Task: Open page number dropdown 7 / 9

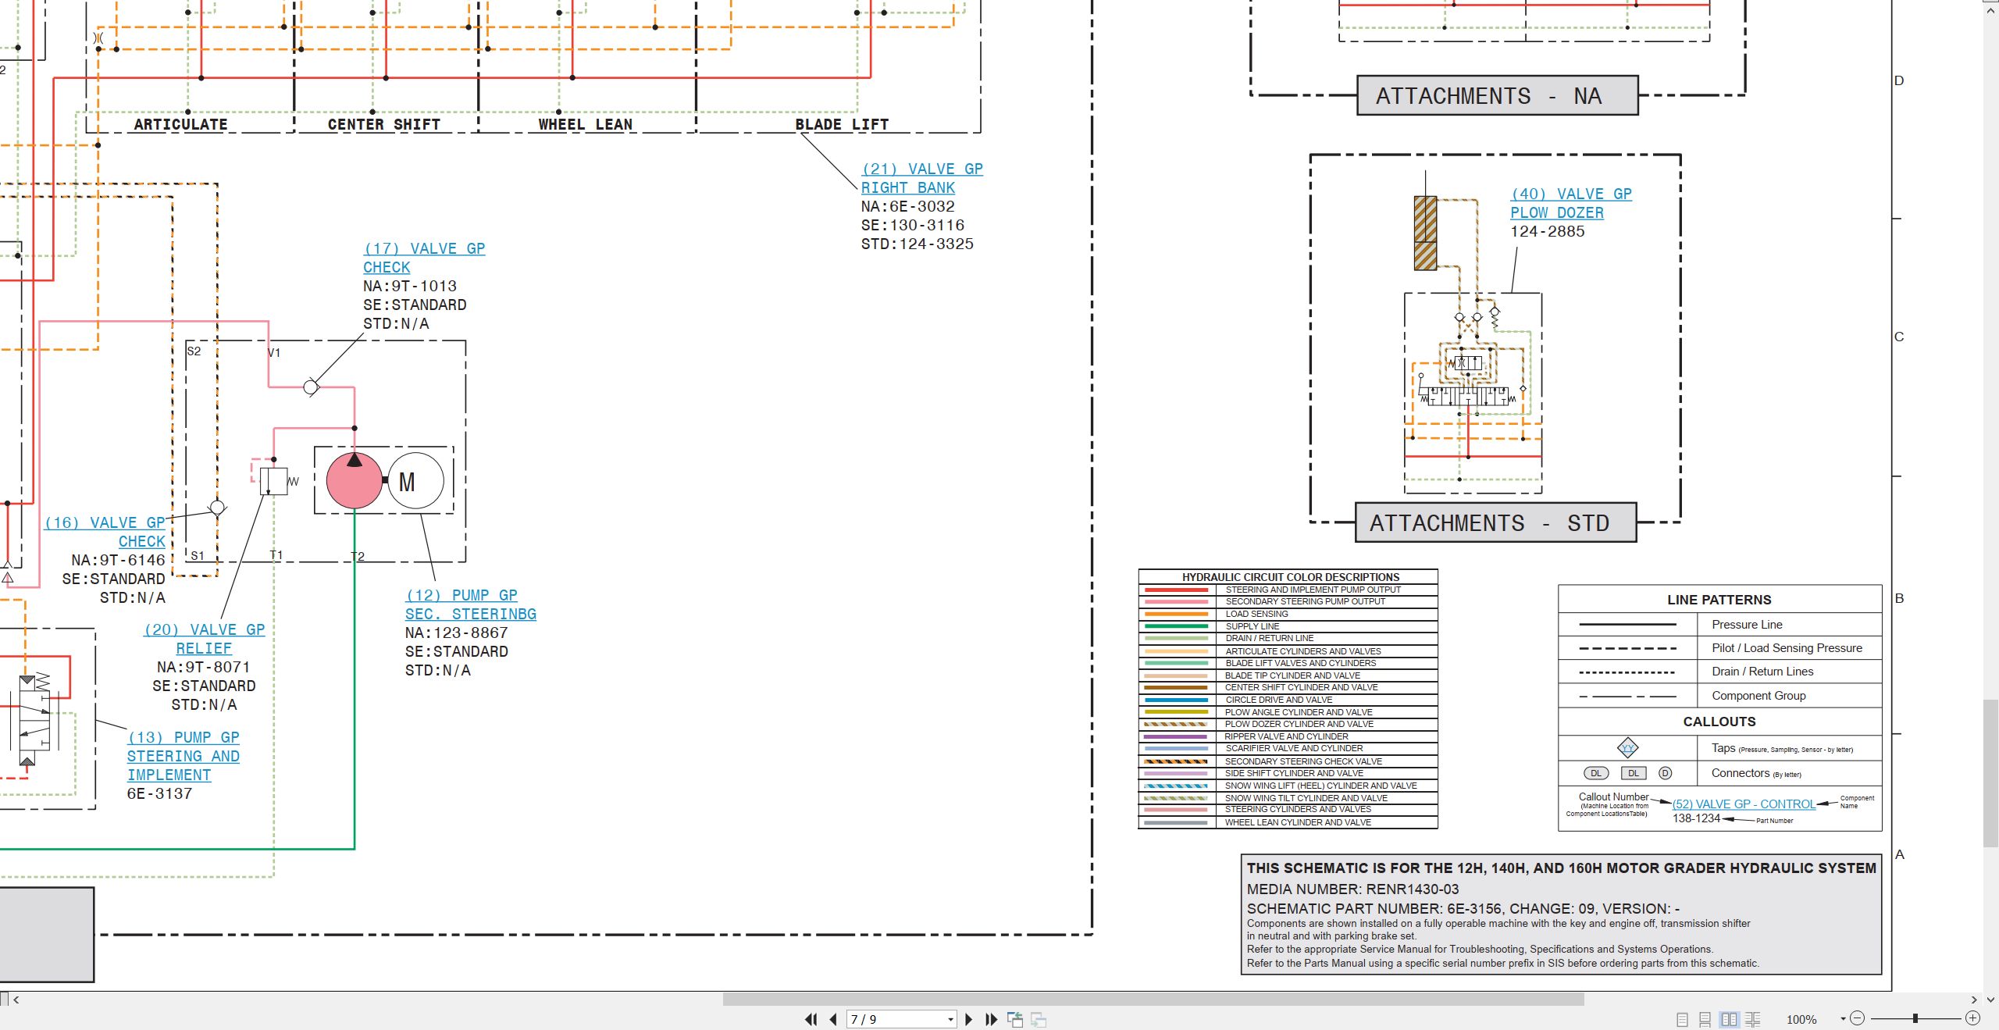Action: click(950, 1019)
